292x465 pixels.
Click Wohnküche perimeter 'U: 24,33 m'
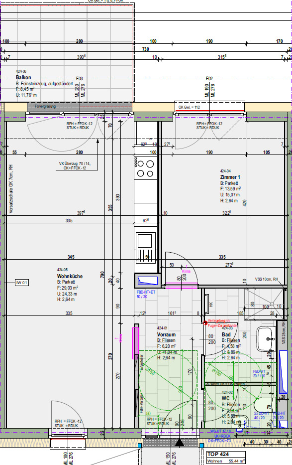(x=67, y=294)
